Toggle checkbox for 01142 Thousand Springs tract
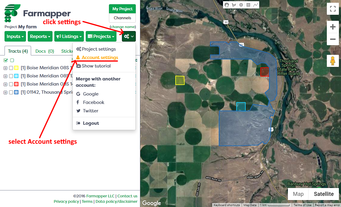The height and width of the screenshot is (207, 341). click(11, 92)
